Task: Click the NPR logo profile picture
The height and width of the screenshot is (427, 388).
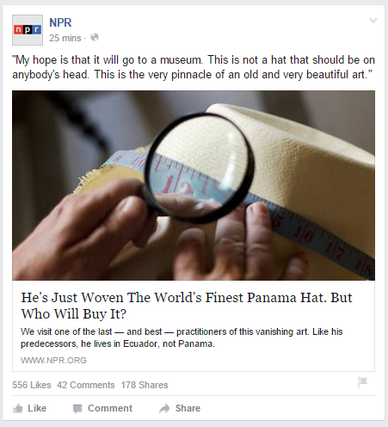Action: [28, 30]
